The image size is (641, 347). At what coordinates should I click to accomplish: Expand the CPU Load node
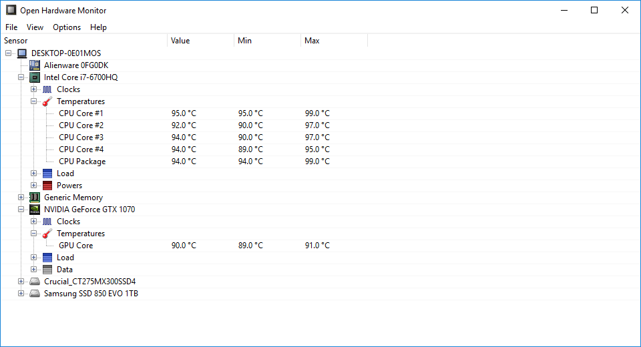[34, 173]
